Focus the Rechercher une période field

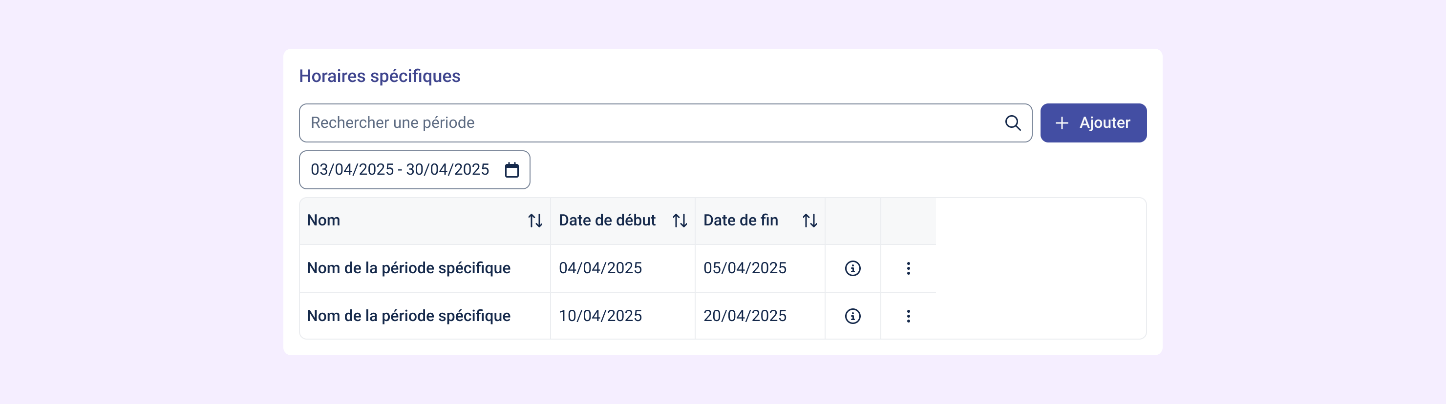point(645,123)
